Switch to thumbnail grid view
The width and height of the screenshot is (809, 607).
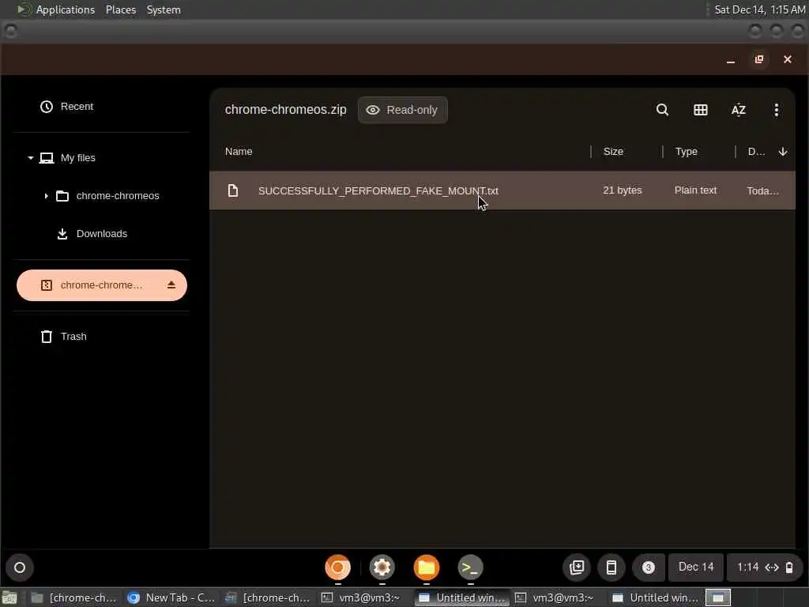700,110
